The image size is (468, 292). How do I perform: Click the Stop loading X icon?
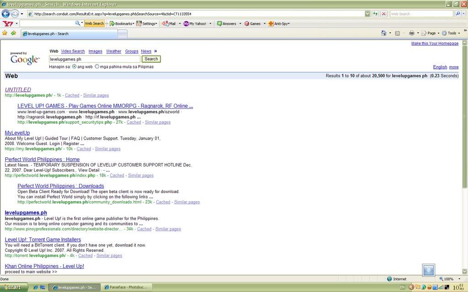tap(383, 14)
